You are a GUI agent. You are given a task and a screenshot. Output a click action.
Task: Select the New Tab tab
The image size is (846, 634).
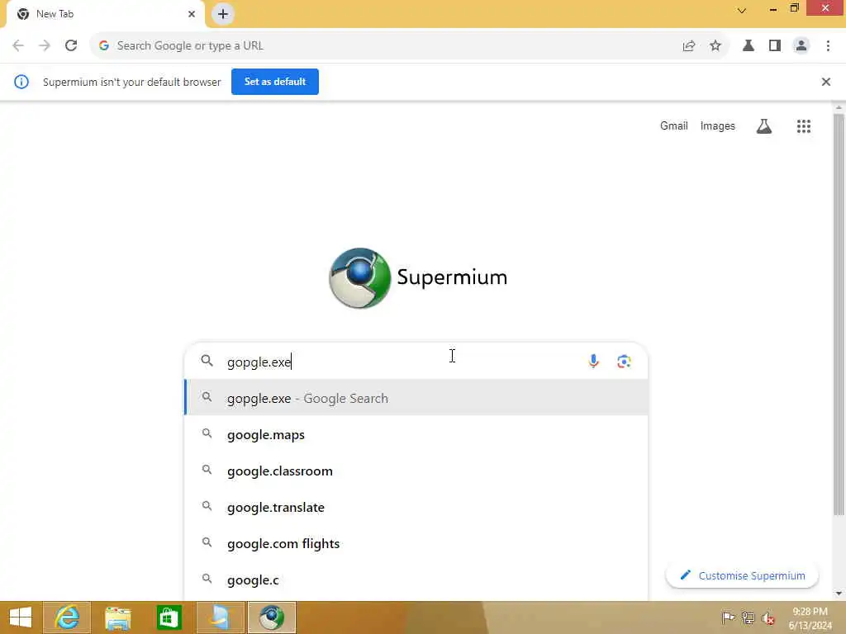pyautogui.click(x=105, y=14)
